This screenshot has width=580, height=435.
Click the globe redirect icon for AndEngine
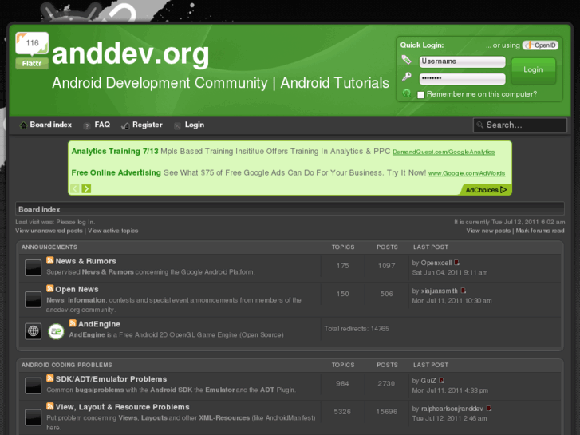(x=33, y=330)
